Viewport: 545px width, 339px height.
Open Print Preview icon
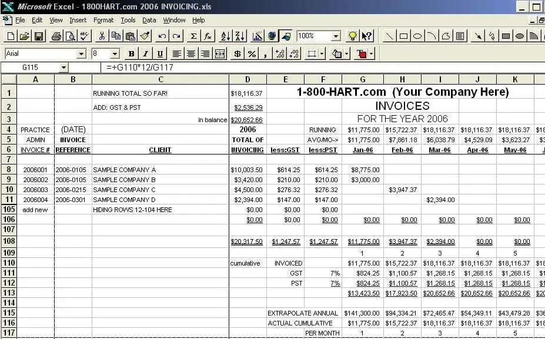(x=71, y=36)
